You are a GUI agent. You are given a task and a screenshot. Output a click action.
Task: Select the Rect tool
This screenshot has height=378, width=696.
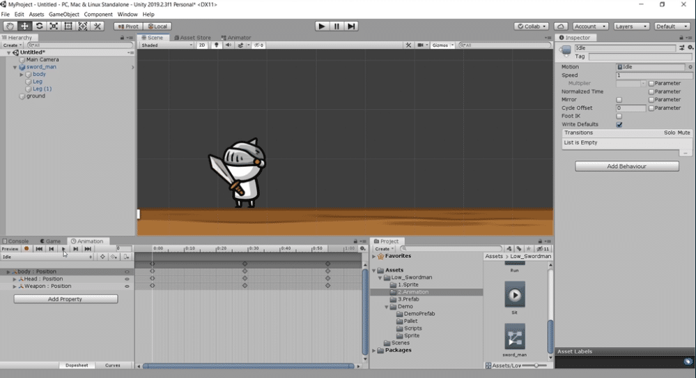click(x=68, y=27)
